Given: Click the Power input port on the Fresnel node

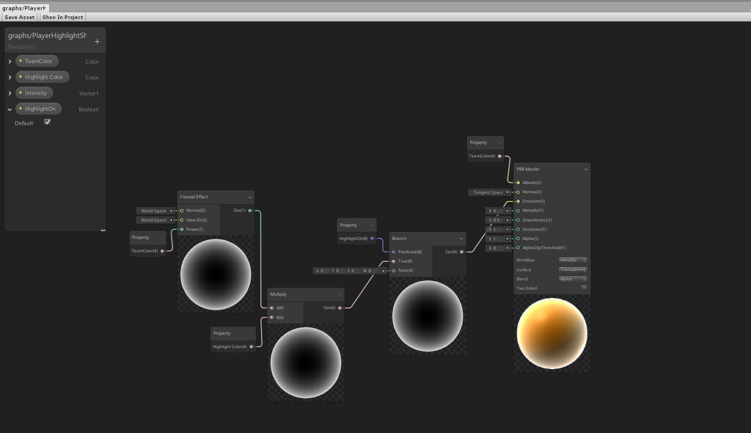Looking at the screenshot, I should point(181,229).
